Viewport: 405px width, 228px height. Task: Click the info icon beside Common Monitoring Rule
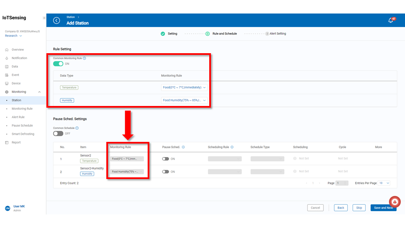coord(84,58)
